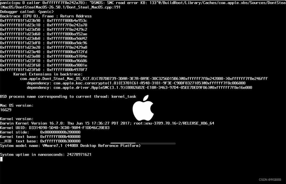Click the blinking cursor block at bottom

[x=1, y=159]
